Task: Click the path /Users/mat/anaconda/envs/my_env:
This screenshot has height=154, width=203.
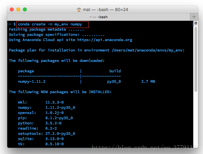Action: pos(148,50)
